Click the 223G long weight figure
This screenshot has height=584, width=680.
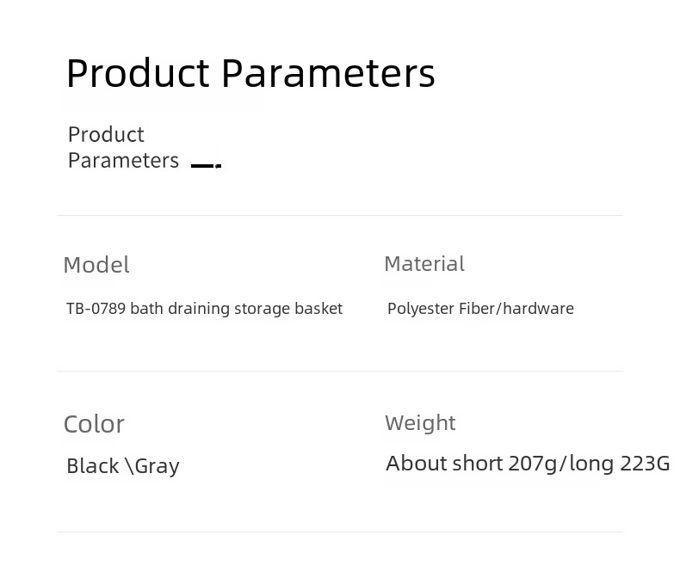(x=646, y=464)
